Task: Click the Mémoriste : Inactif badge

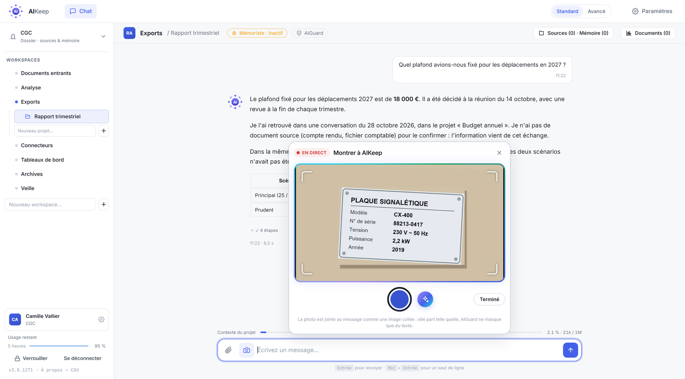Action: point(257,33)
